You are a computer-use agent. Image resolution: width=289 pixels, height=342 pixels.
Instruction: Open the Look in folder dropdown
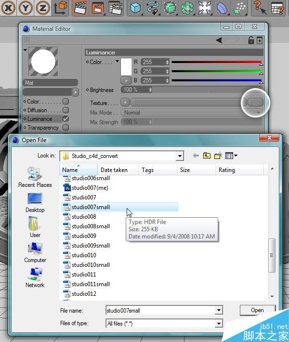(180, 156)
